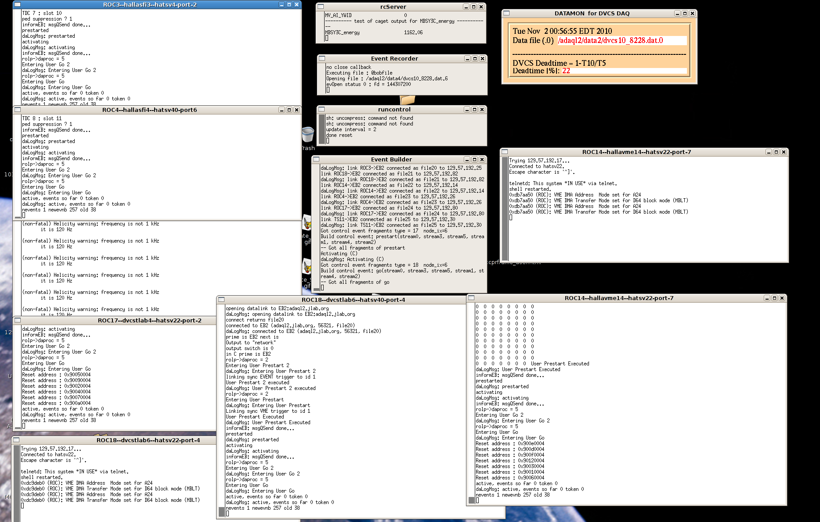Close the rcServer window
This screenshot has height=522, width=820.
tap(481, 7)
